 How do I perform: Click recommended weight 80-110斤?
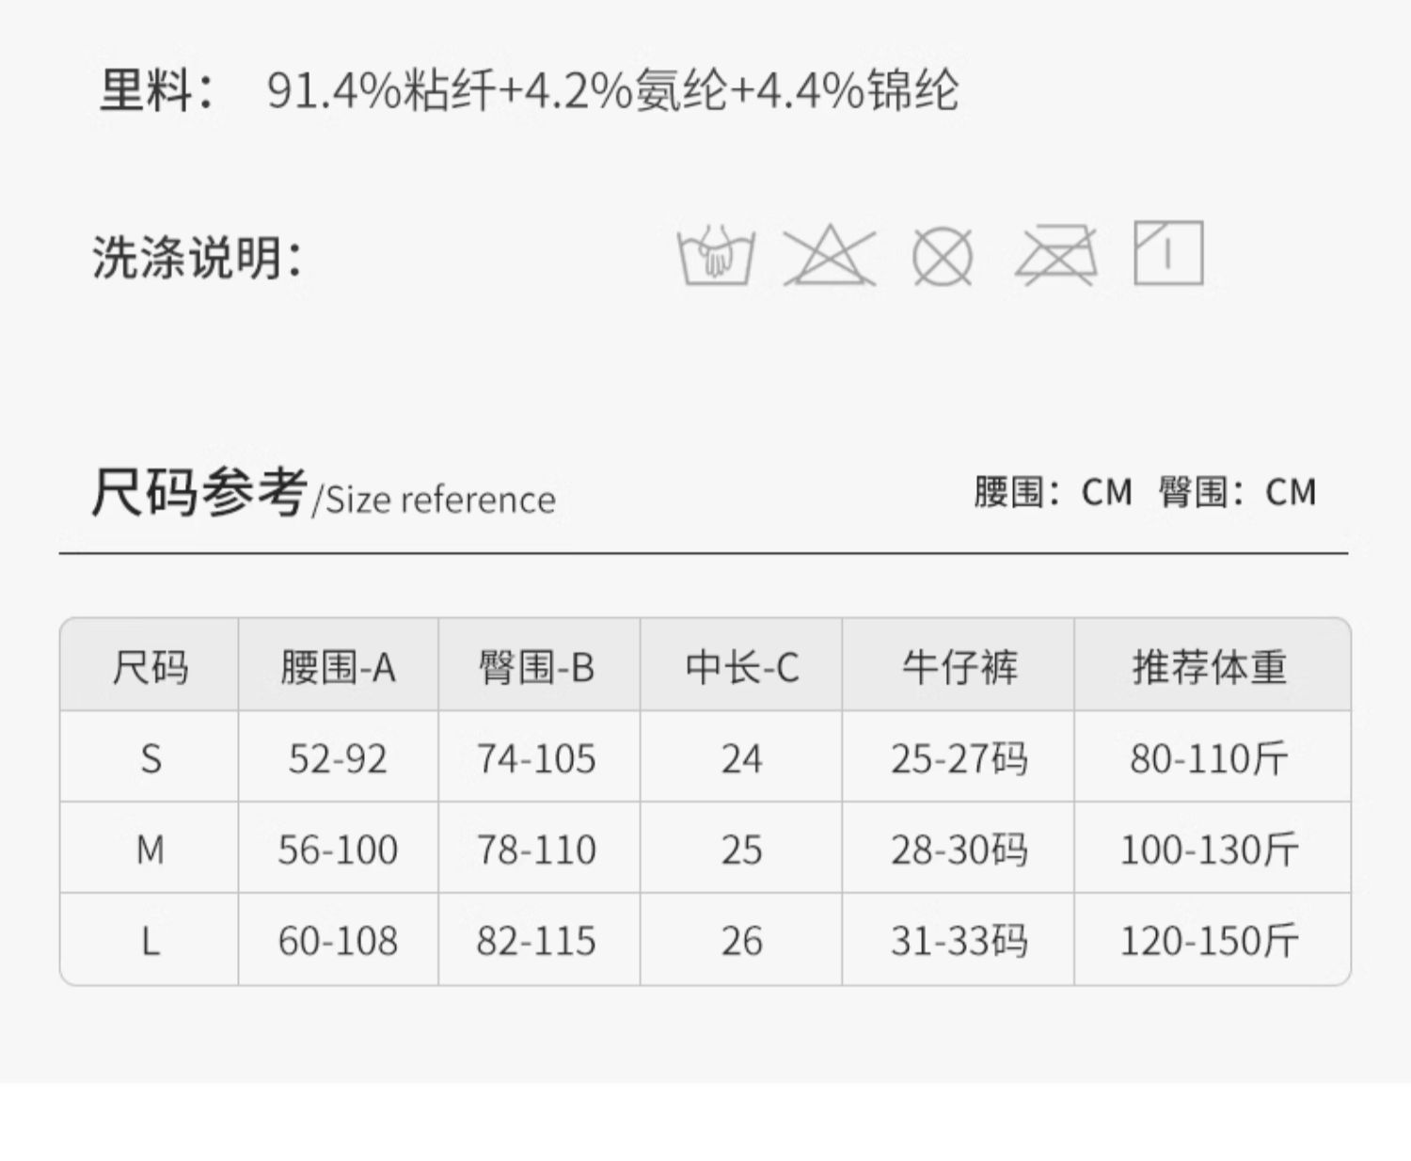[1210, 758]
